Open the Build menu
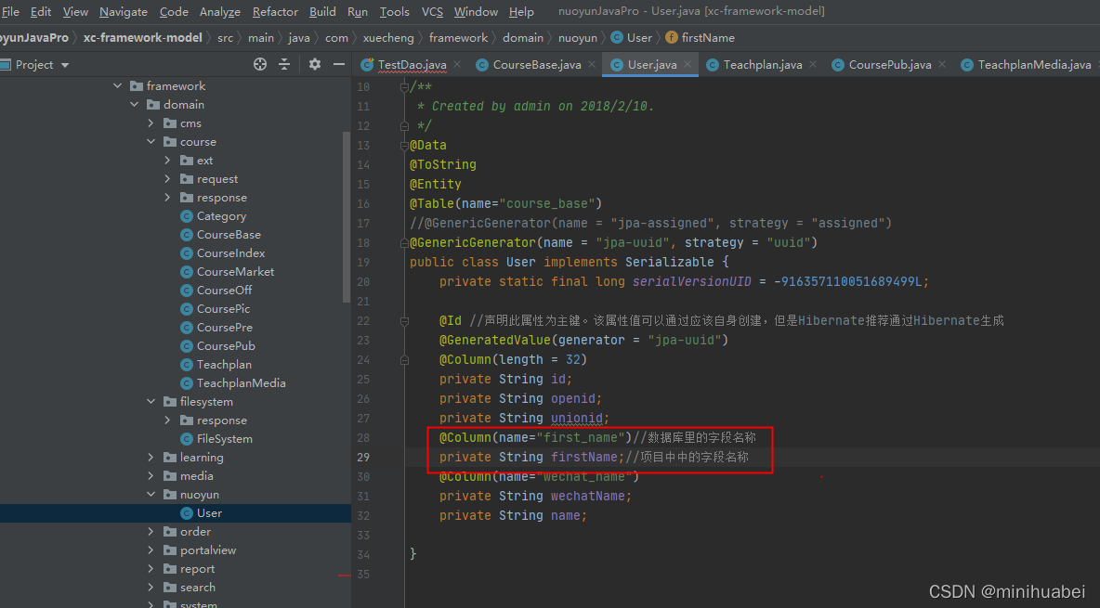The image size is (1100, 608). click(x=322, y=12)
